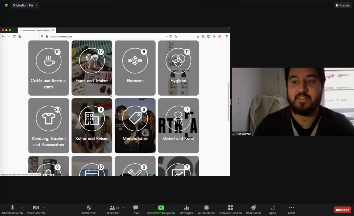This screenshot has height=216, width=354.
Task: Bookmark page with the star icon
Action: coord(176,36)
